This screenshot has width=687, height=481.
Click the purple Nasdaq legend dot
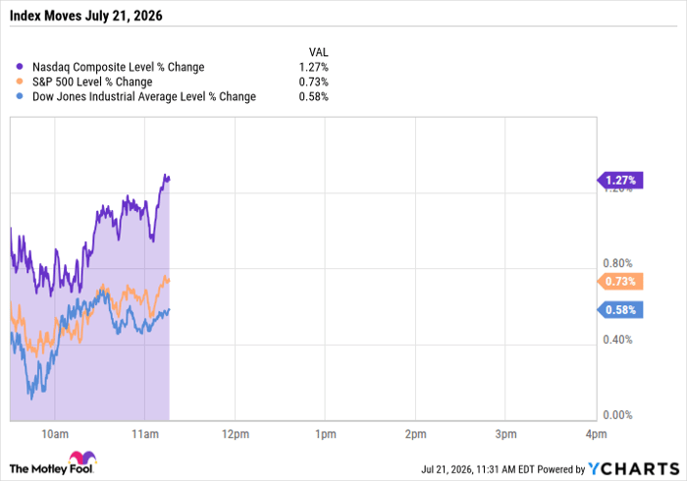coord(20,67)
